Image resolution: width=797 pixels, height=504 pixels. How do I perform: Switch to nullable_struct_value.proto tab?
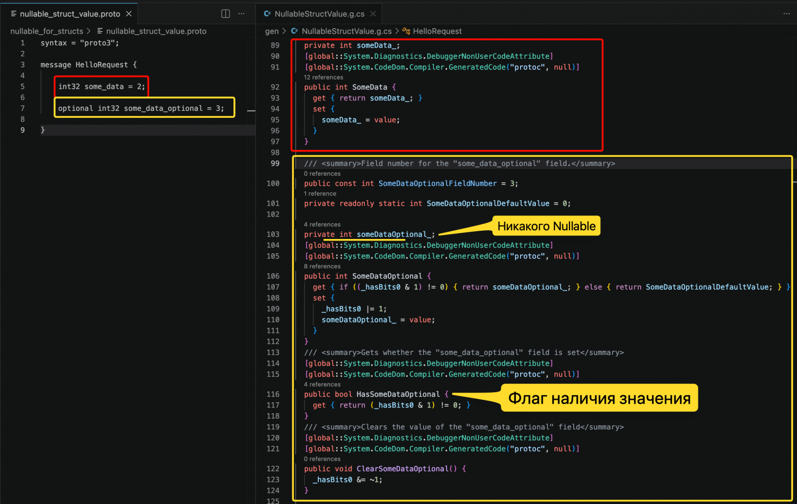[x=69, y=14]
